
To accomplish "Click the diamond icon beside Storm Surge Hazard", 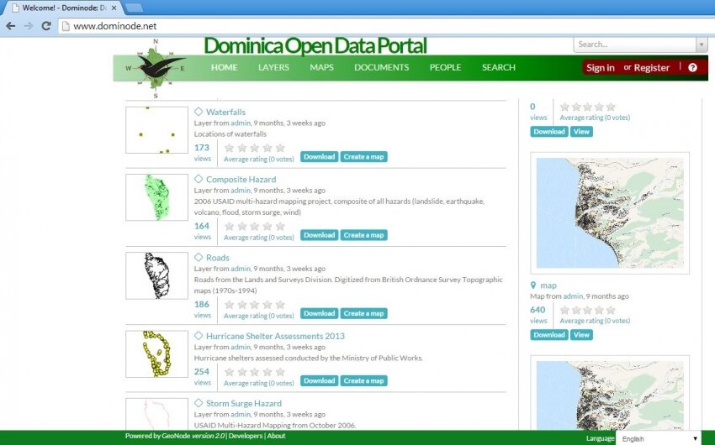I will (199, 403).
